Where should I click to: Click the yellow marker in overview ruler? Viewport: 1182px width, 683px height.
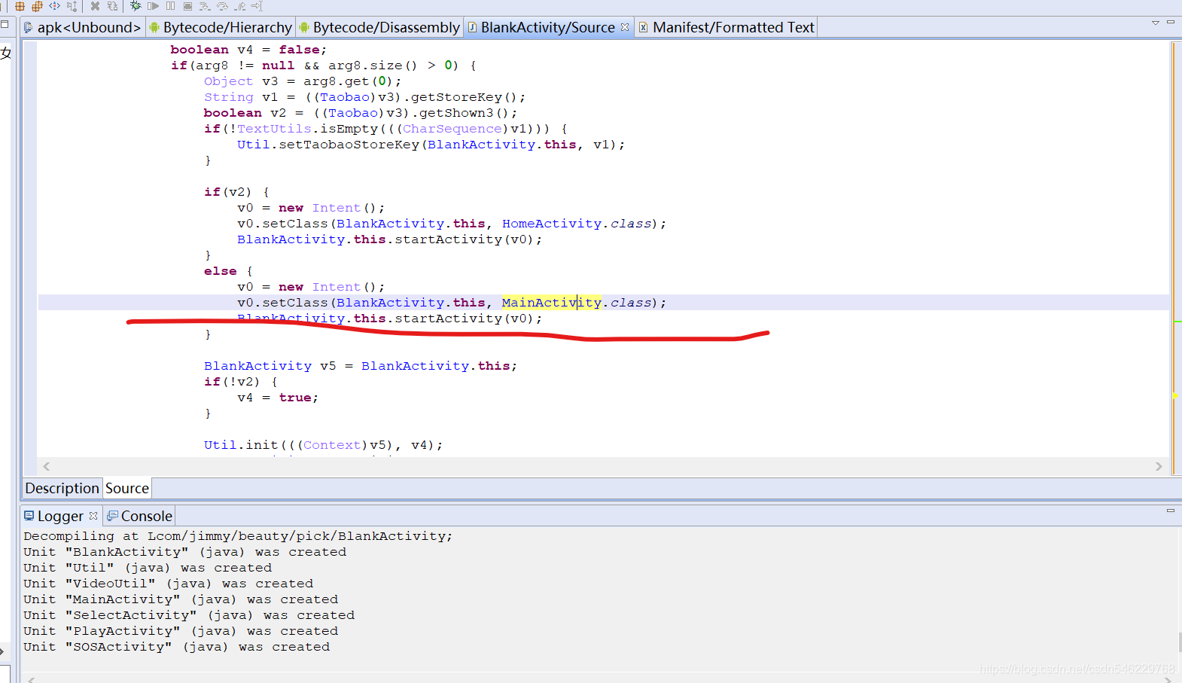[x=1174, y=395]
